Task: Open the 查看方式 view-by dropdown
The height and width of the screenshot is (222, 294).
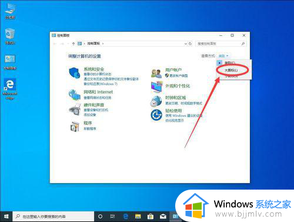Action: (223, 56)
